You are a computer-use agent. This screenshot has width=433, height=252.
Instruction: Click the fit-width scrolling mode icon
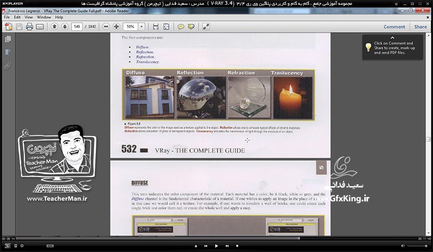coord(156,27)
